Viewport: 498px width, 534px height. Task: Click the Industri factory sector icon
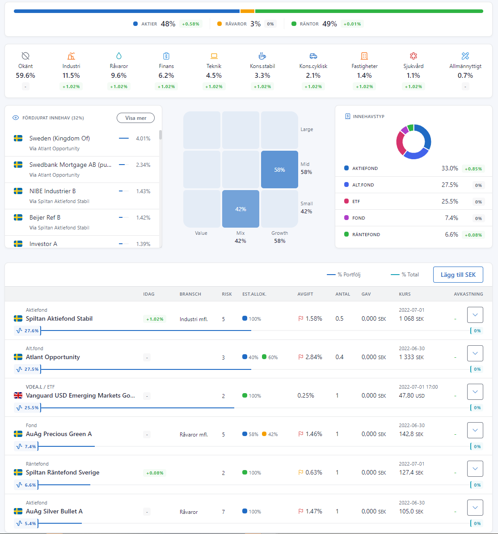(x=71, y=56)
